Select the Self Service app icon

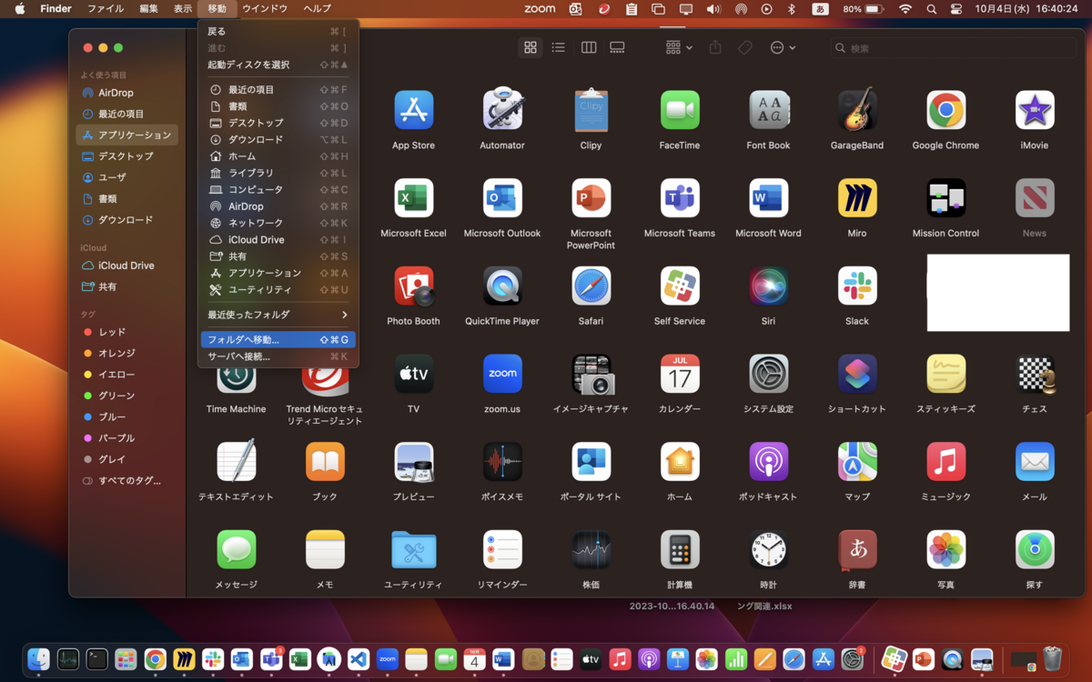coord(680,286)
